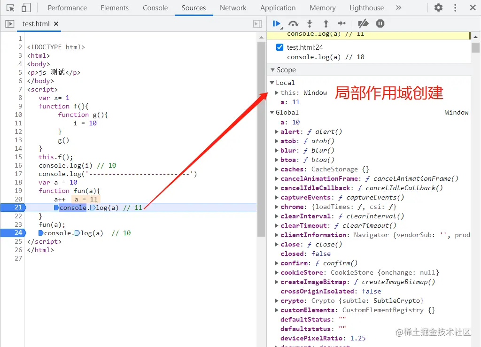Screen dimensions: 481x347
Task: Open the Application tab
Action: point(278,8)
